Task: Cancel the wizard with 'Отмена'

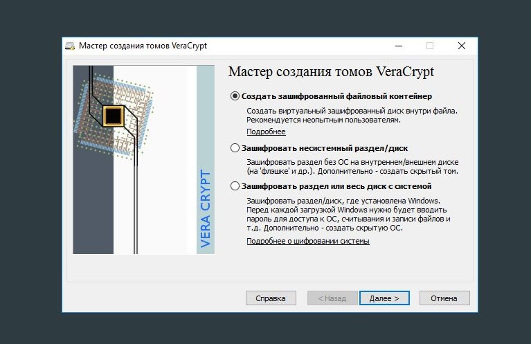Action: tap(444, 298)
